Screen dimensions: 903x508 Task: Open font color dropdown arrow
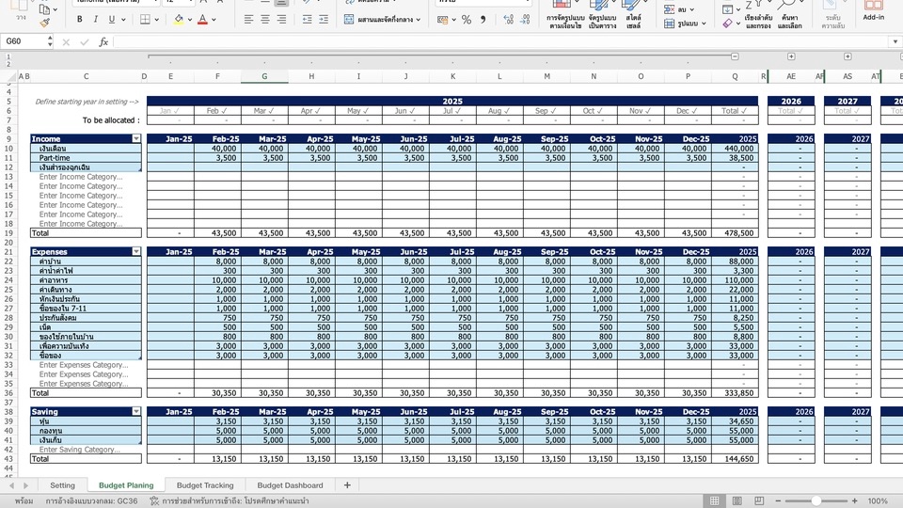pos(214,20)
